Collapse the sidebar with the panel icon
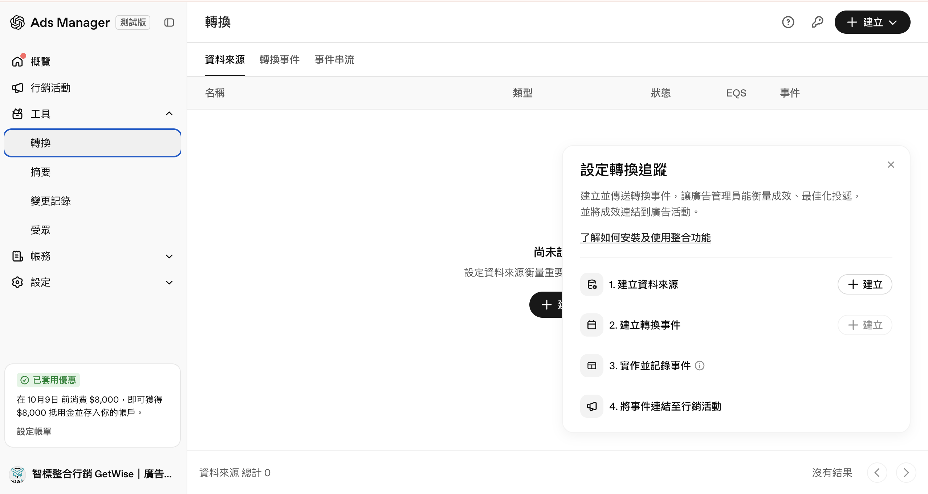The image size is (928, 494). 169,22
